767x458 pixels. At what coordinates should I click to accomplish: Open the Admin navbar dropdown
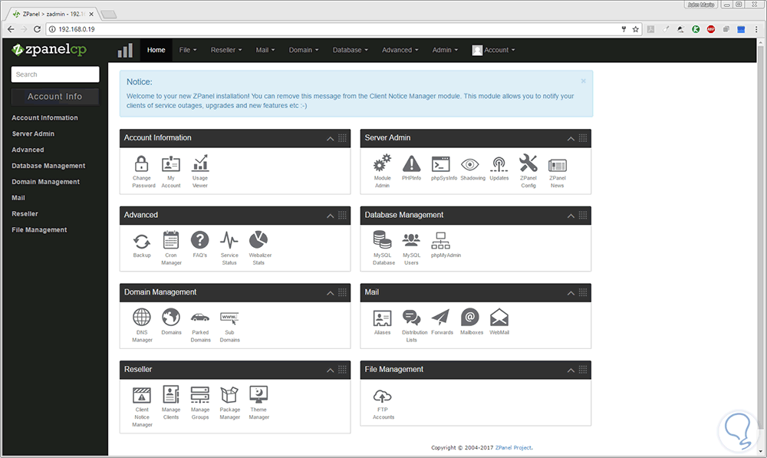tap(445, 50)
